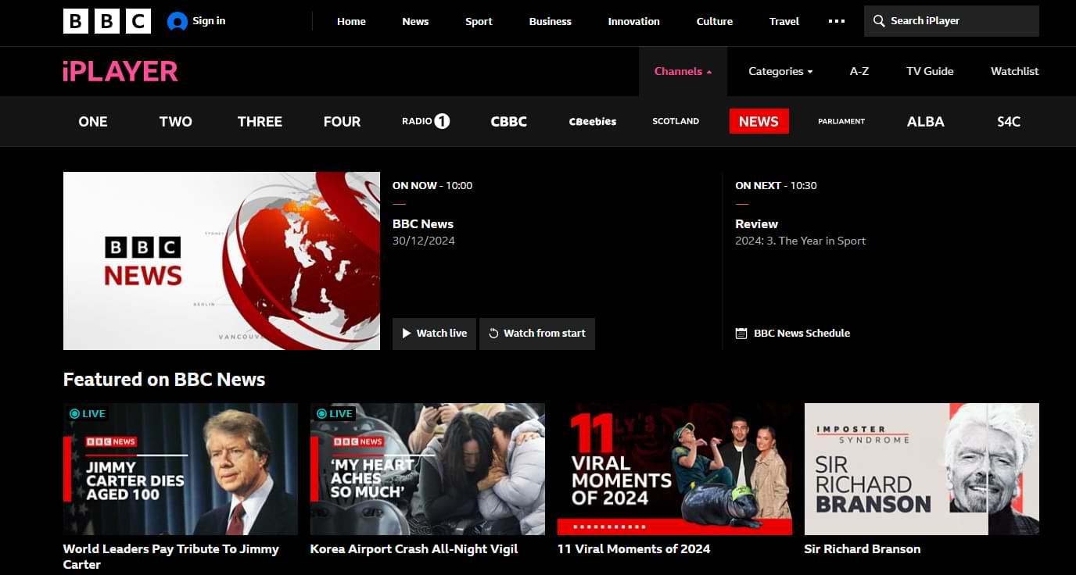Go to the S4C channel logo
The width and height of the screenshot is (1076, 575).
click(1008, 121)
